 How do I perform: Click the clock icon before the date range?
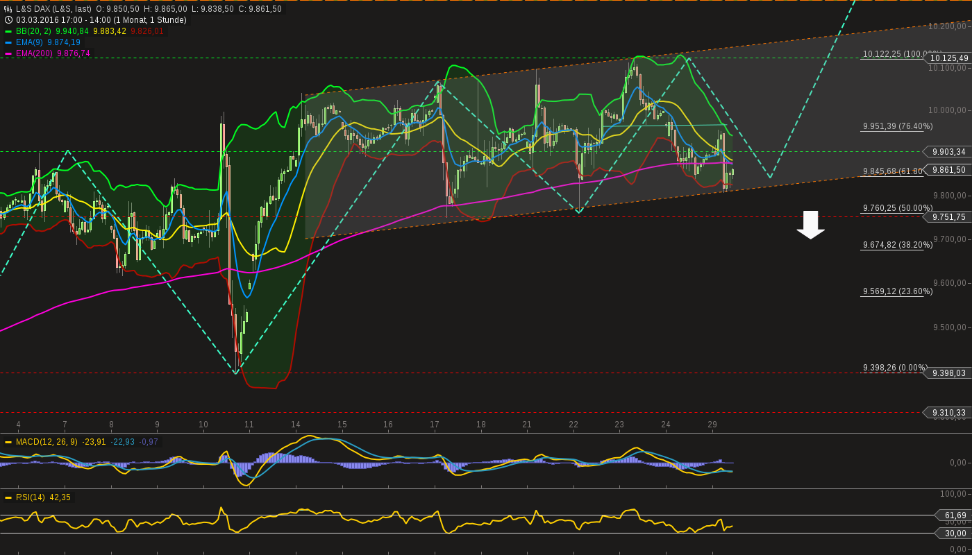8,20
